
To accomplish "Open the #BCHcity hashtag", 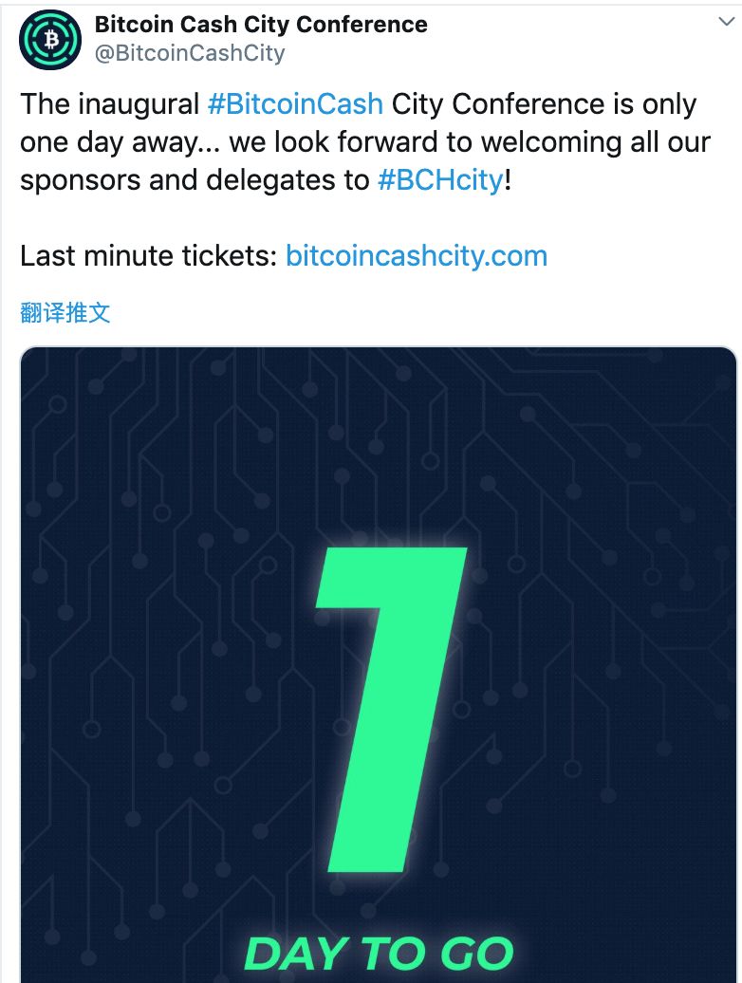I will coord(440,180).
